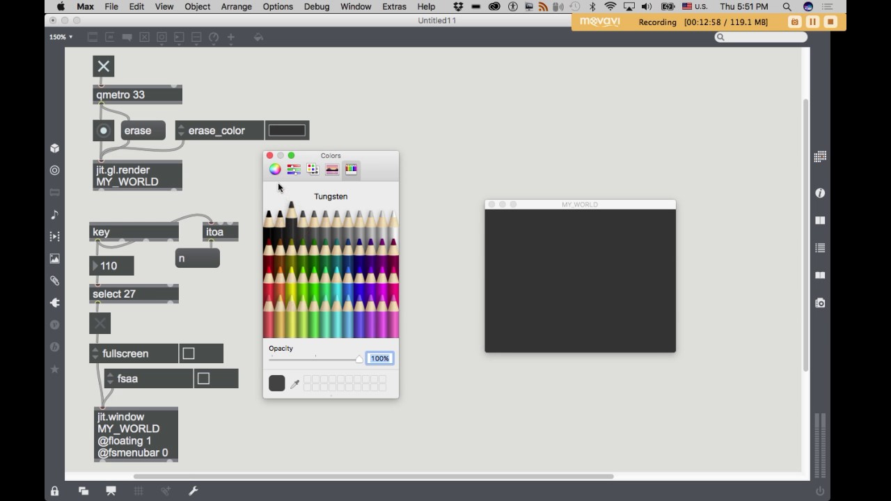
Task: Click the erase message box
Action: 143,130
